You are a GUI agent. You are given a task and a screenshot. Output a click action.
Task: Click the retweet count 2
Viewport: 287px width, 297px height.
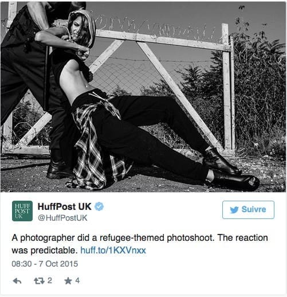point(50,280)
